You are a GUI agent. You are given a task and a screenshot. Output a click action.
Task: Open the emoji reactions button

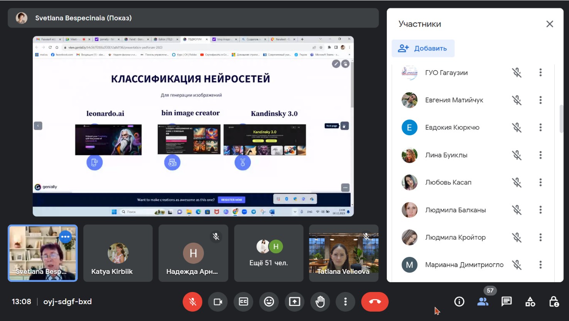269,302
